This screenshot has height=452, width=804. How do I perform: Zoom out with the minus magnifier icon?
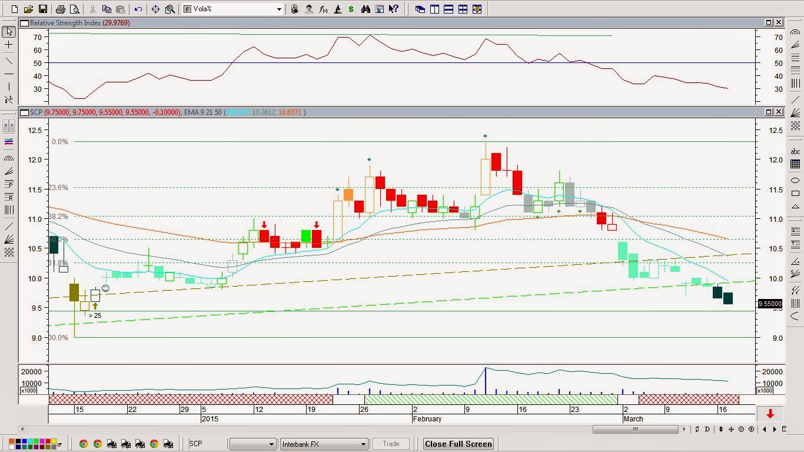point(741,429)
